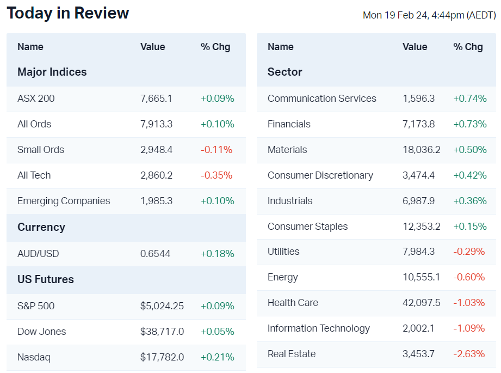Click the Dow Jones futures entry
The height and width of the screenshot is (373, 501).
42,332
